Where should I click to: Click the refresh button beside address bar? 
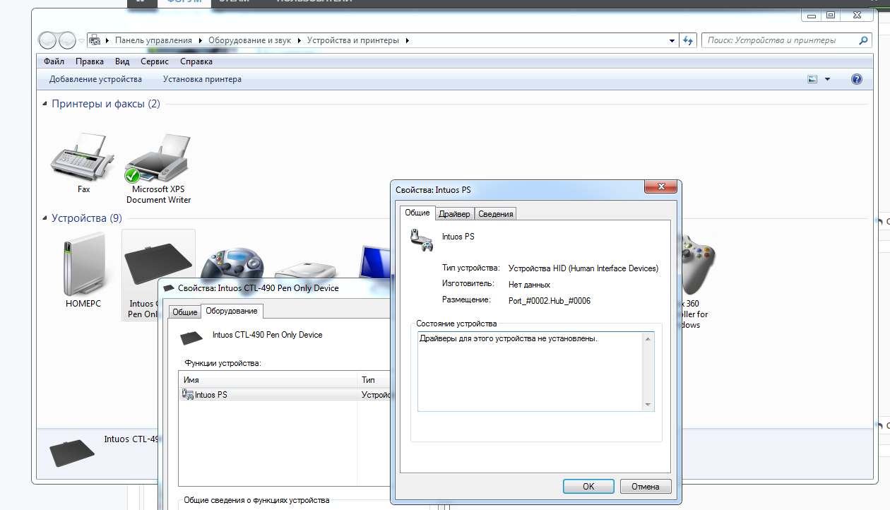[689, 40]
